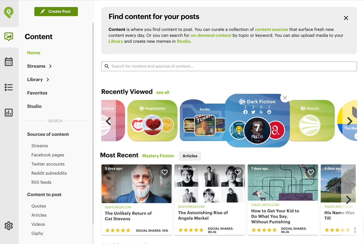Open the calendar icon in left rail
364x244 pixels.
[x=9, y=62]
